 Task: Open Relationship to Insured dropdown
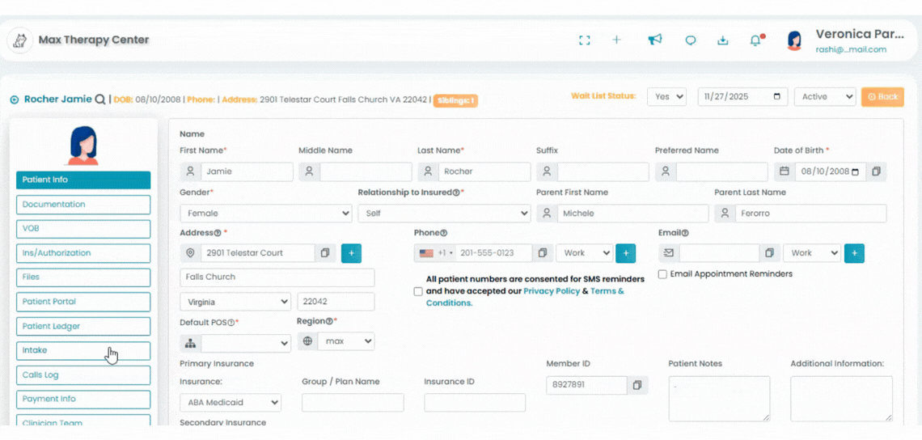point(444,213)
